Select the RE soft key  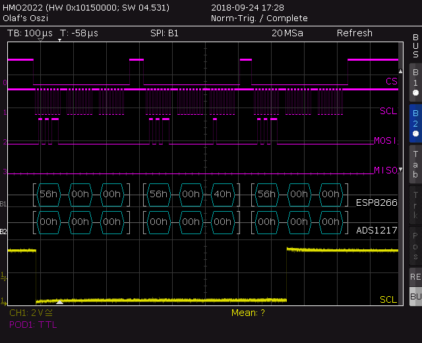click(415, 277)
